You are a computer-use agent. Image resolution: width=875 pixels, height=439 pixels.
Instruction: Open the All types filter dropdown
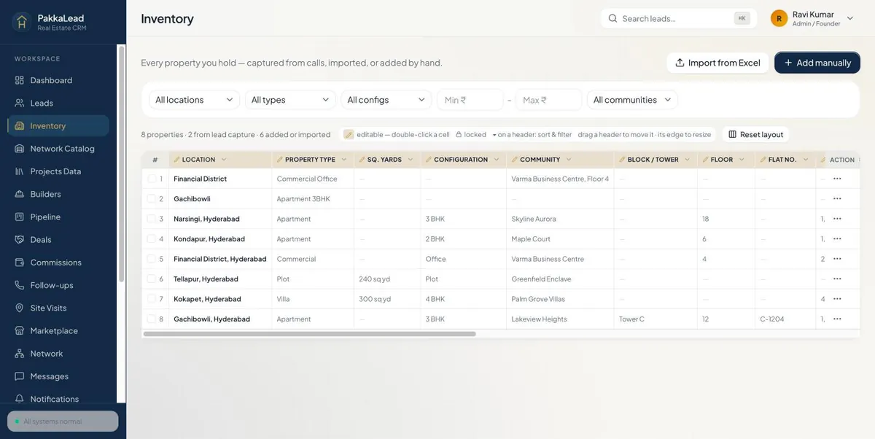(x=290, y=100)
